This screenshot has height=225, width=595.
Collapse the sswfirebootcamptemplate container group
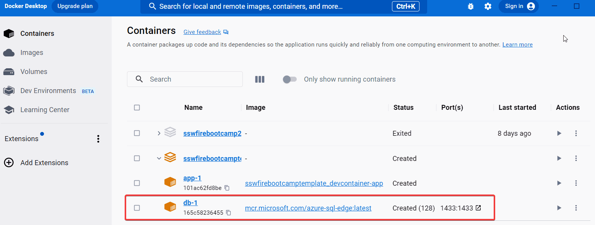[159, 158]
